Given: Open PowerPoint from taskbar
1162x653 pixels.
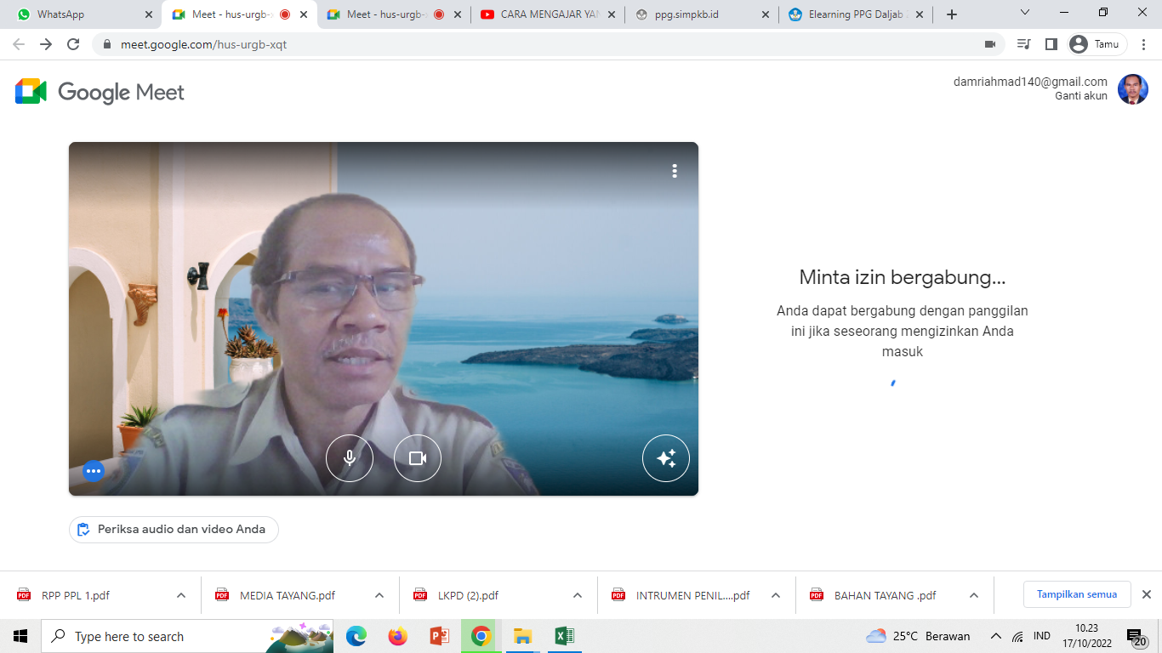Looking at the screenshot, I should [x=439, y=636].
